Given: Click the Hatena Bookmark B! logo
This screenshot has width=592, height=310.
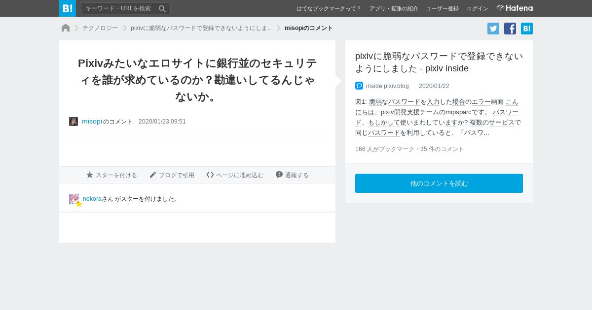Looking at the screenshot, I should point(68,8).
